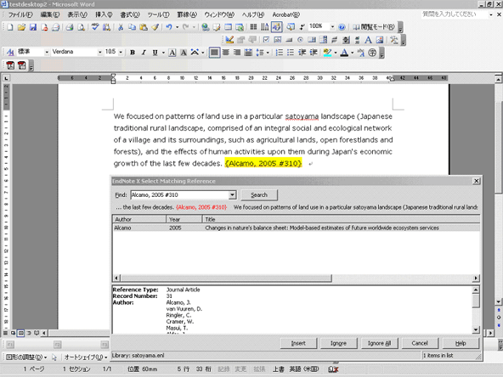The width and height of the screenshot is (503, 377).
Task: Undo the last action
Action: (x=169, y=27)
